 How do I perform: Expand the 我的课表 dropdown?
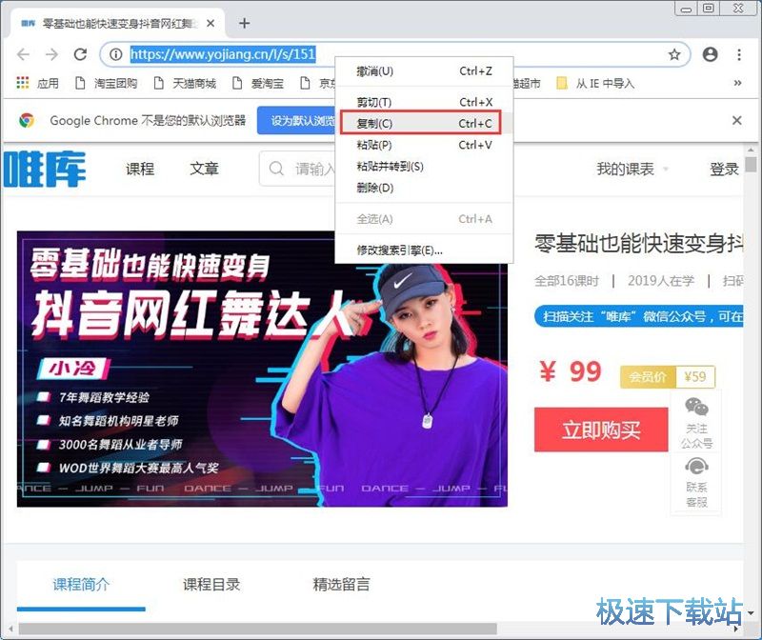(x=632, y=170)
